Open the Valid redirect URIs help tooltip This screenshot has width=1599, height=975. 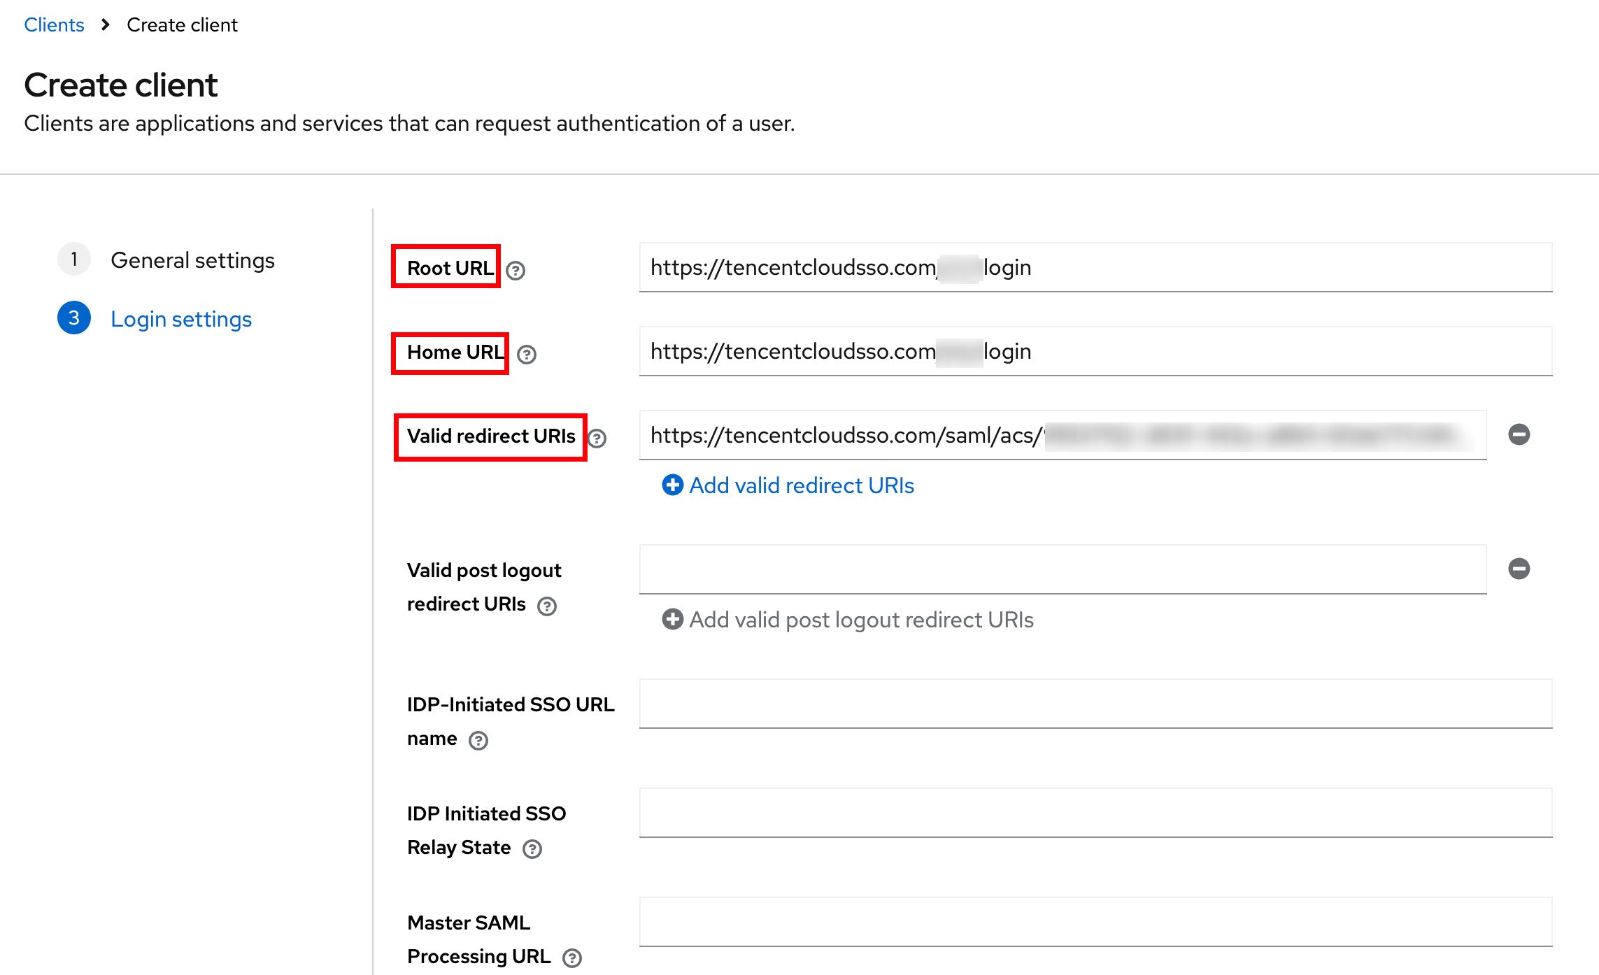(597, 439)
